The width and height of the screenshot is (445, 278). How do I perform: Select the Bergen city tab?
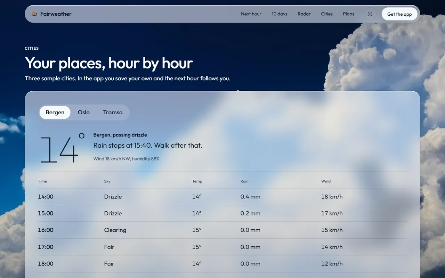click(55, 112)
